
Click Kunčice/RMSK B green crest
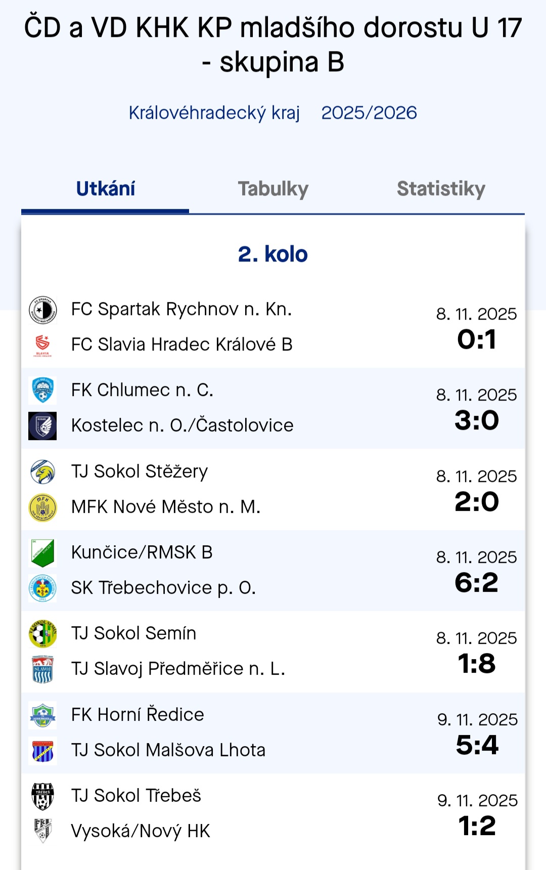[x=43, y=553]
